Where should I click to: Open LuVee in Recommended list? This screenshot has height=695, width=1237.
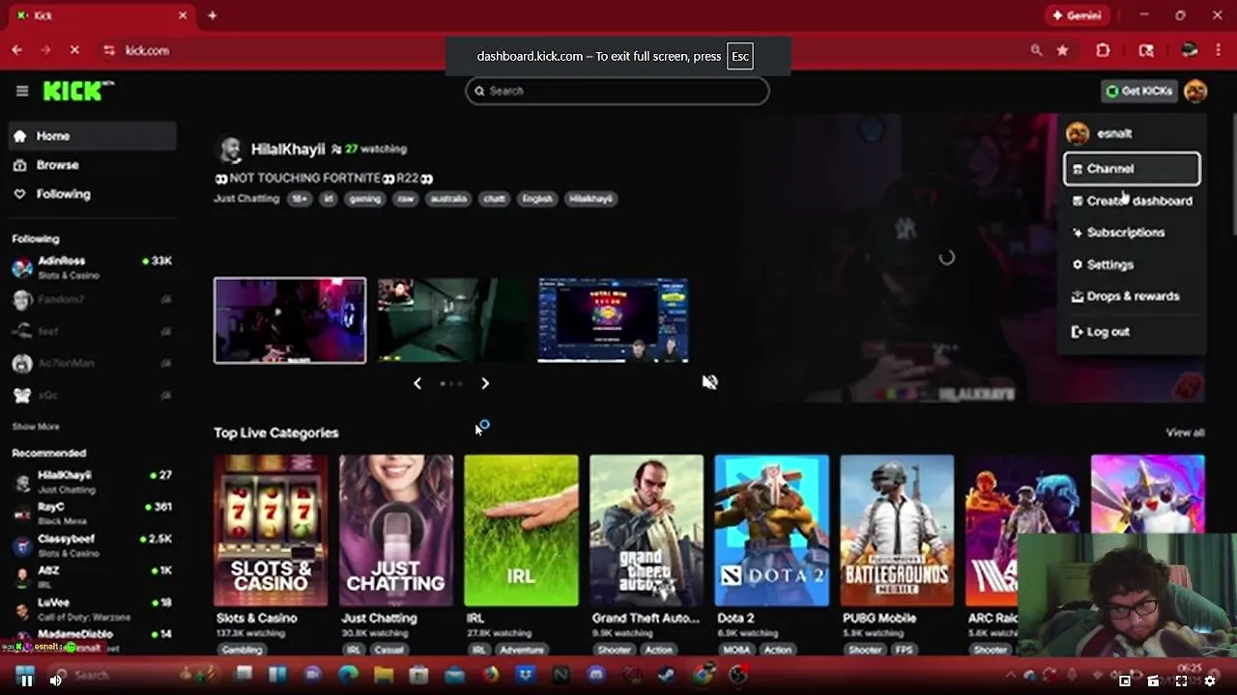pyautogui.click(x=92, y=608)
